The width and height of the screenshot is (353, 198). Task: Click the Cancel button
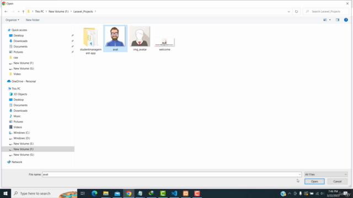(337, 182)
